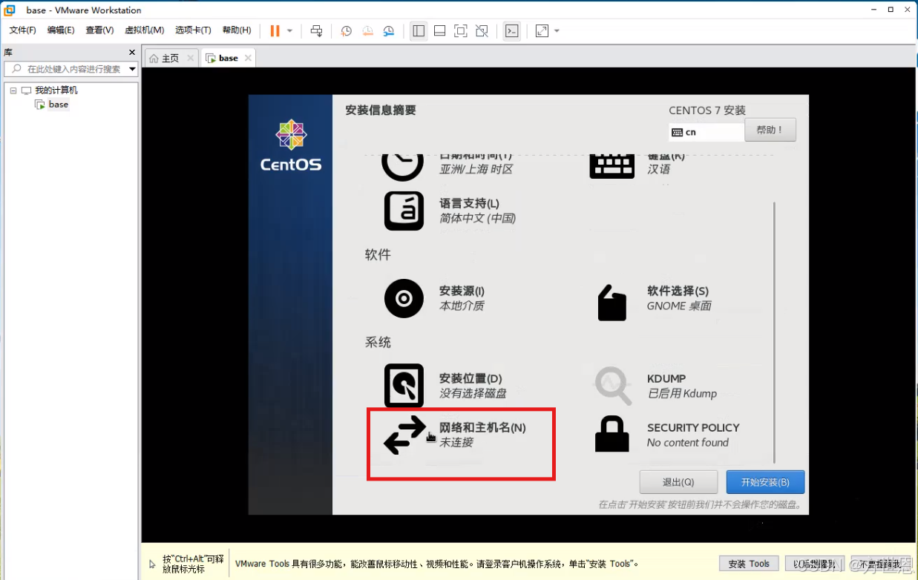Enter full screen mode icon

click(x=461, y=30)
